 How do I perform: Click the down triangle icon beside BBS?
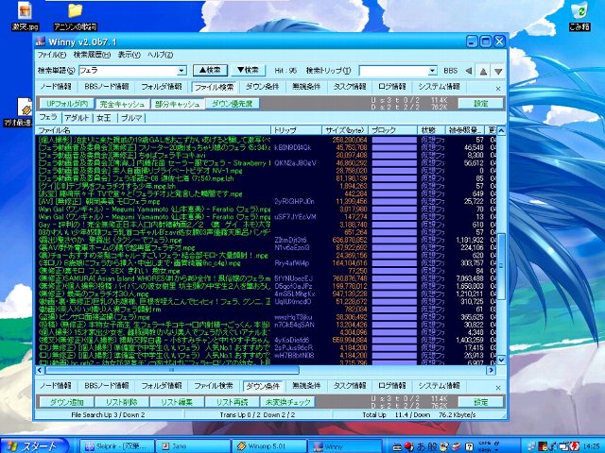[x=498, y=72]
